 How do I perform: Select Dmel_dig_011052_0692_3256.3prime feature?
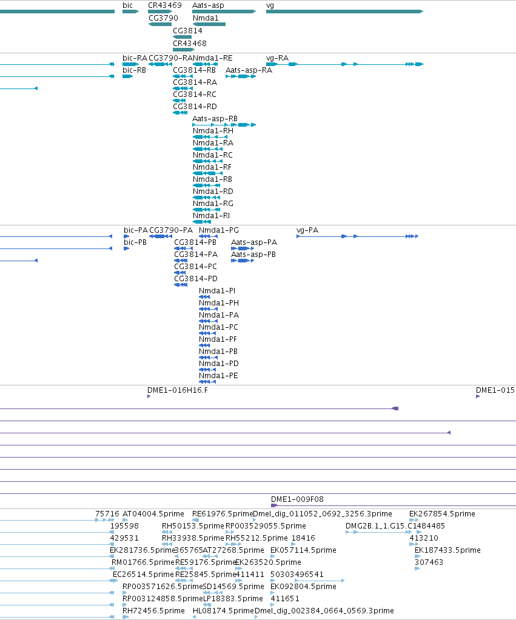pos(323,513)
